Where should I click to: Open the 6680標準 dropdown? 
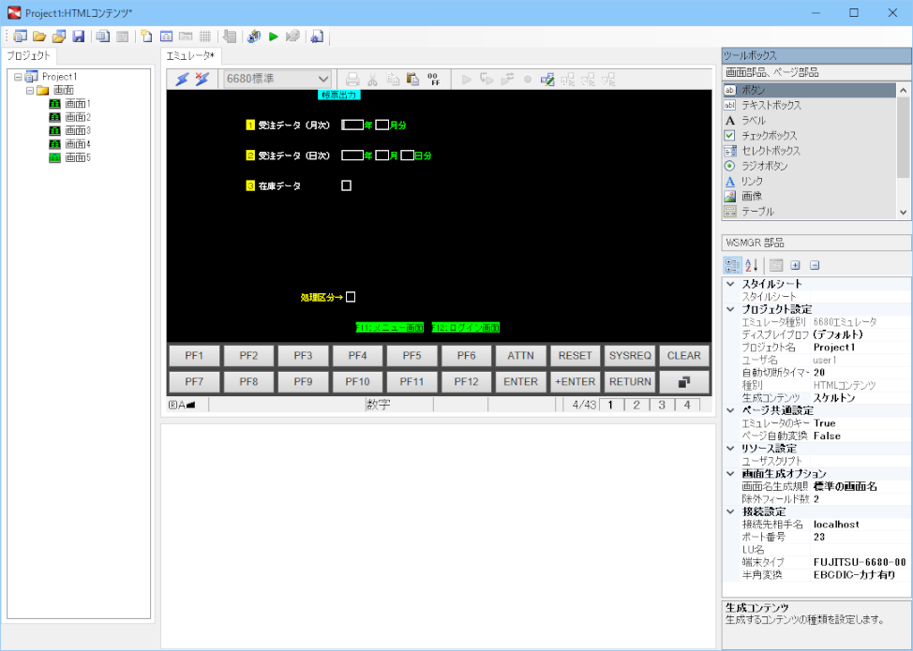tap(277, 79)
